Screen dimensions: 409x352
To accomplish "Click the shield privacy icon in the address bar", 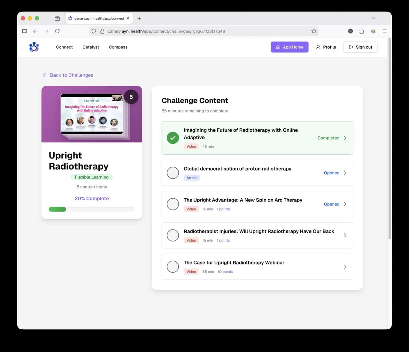I will point(93,31).
